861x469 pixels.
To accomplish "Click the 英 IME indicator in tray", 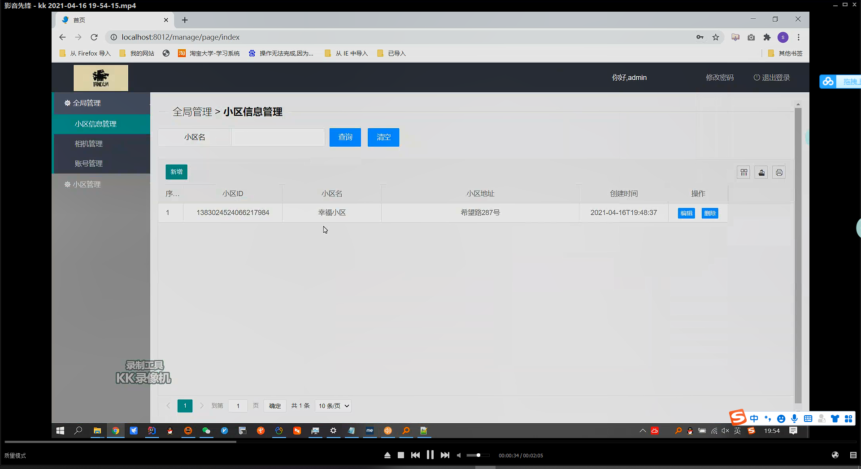I will (737, 430).
